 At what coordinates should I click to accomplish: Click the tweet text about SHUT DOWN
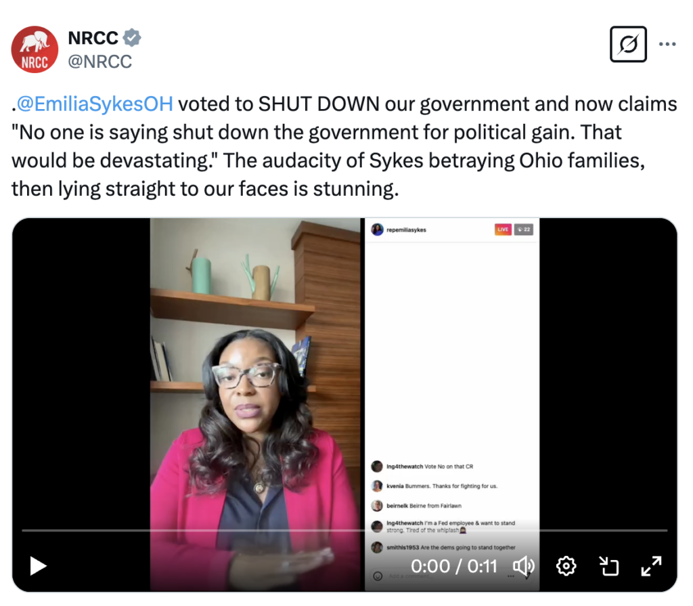tap(344, 146)
